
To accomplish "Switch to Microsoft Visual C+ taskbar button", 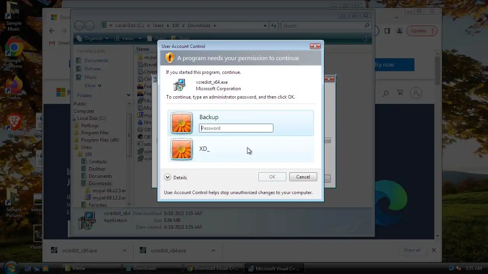I will coord(274,268).
